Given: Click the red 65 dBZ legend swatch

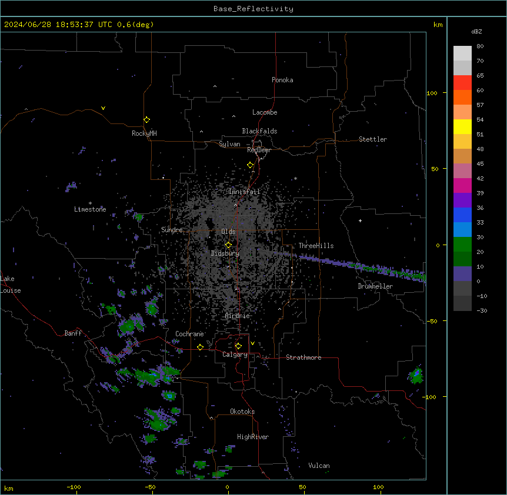Looking at the screenshot, I should (x=462, y=83).
